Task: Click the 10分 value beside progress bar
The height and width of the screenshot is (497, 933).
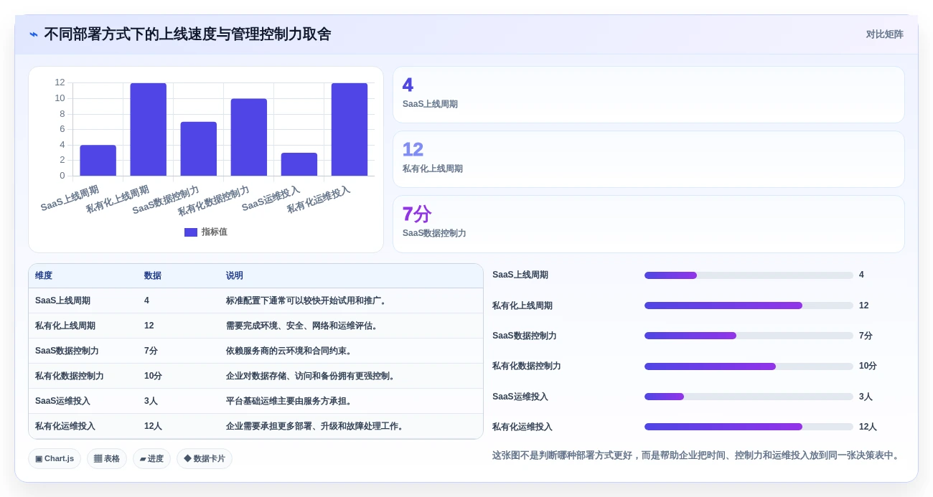Action: 868,366
